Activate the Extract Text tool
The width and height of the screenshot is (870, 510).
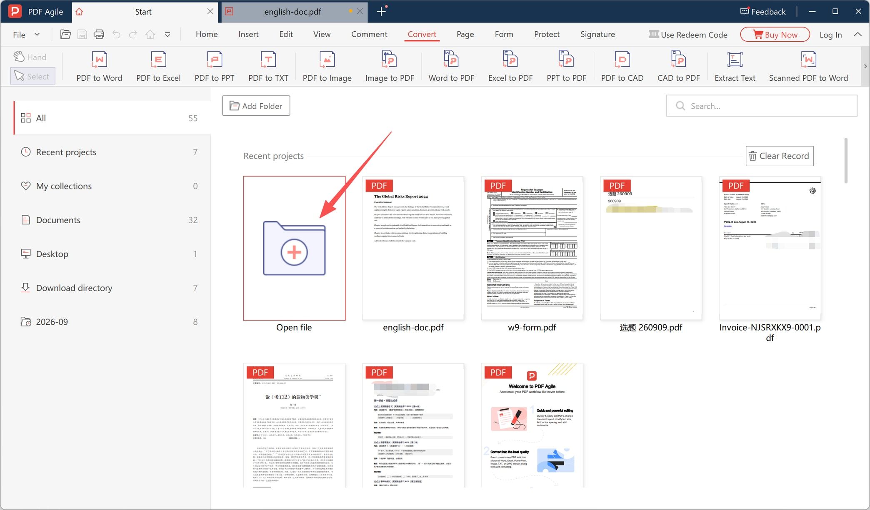tap(735, 66)
